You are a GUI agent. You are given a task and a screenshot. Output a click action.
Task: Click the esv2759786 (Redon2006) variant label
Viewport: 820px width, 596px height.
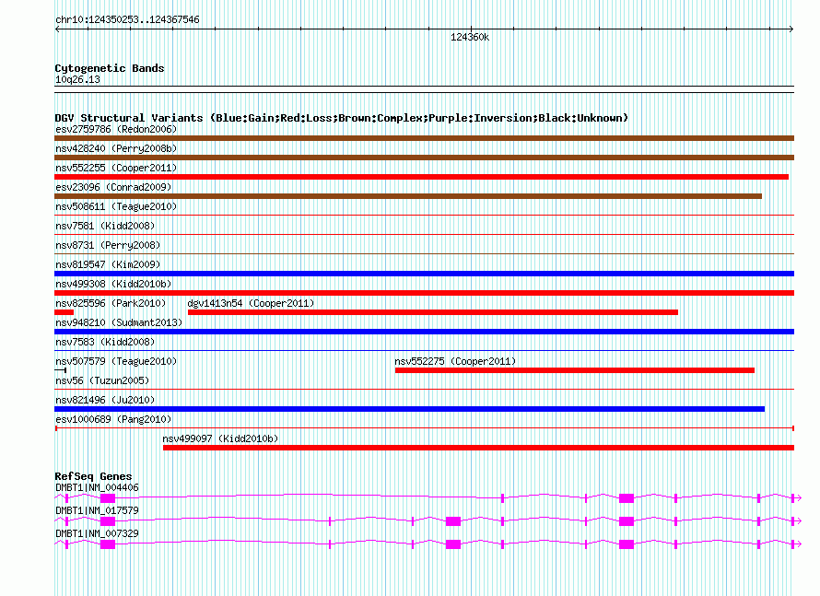pyautogui.click(x=103, y=129)
